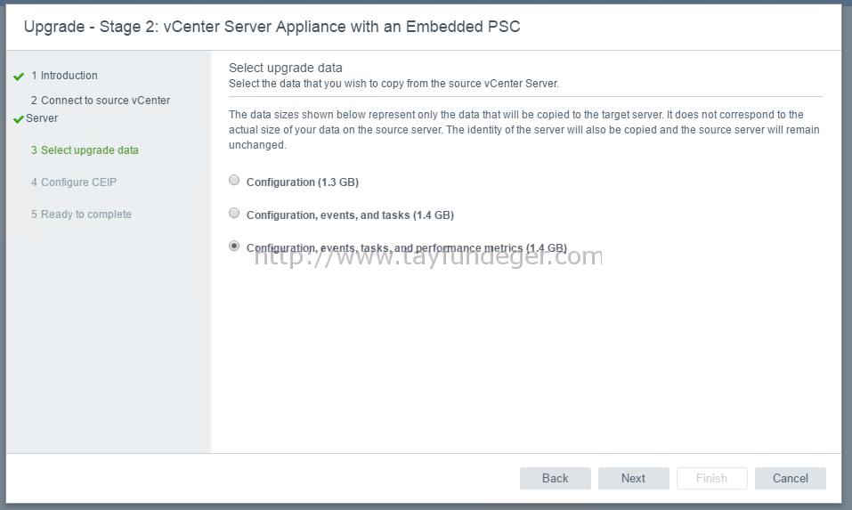Jump to step 4 Configure CEIP

click(74, 182)
